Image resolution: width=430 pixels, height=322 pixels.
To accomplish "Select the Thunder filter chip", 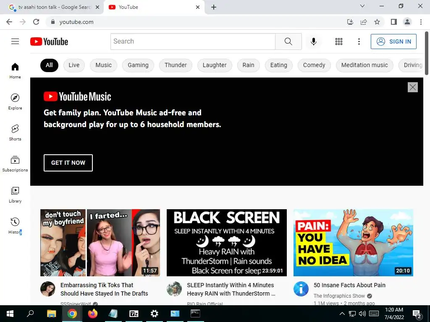I will pos(176,65).
